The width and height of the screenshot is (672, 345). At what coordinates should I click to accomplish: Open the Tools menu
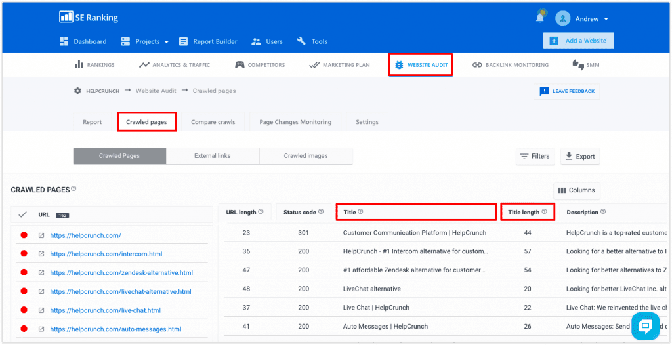pos(312,41)
